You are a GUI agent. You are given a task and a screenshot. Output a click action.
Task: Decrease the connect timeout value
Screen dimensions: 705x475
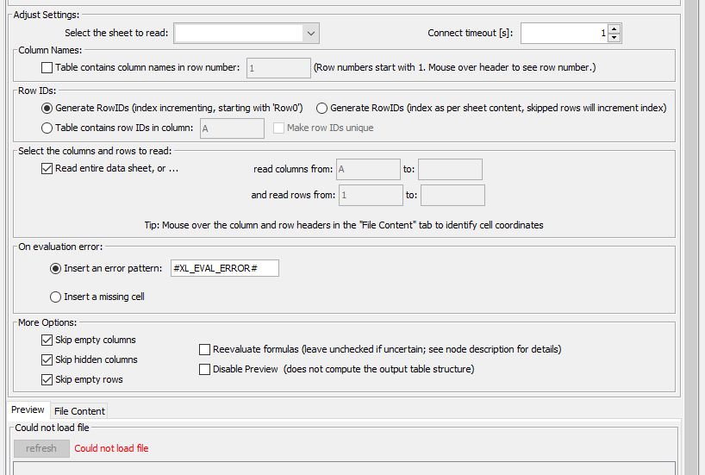click(x=615, y=38)
